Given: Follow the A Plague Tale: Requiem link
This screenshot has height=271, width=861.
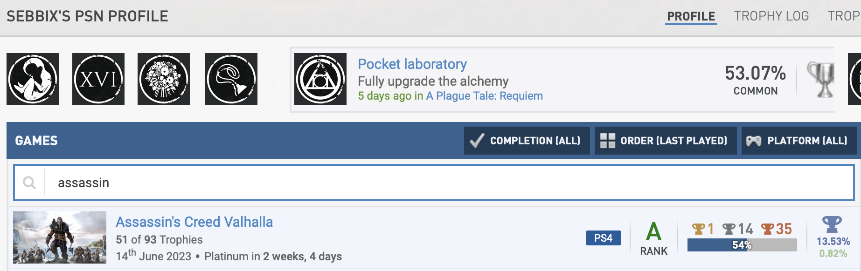Looking at the screenshot, I should point(484,96).
